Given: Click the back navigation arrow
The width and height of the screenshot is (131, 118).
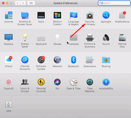Looking at the screenshot, I should coord(18,3).
